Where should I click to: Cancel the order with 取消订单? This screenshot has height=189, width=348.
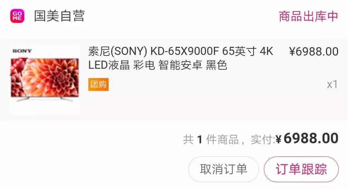(x=224, y=169)
